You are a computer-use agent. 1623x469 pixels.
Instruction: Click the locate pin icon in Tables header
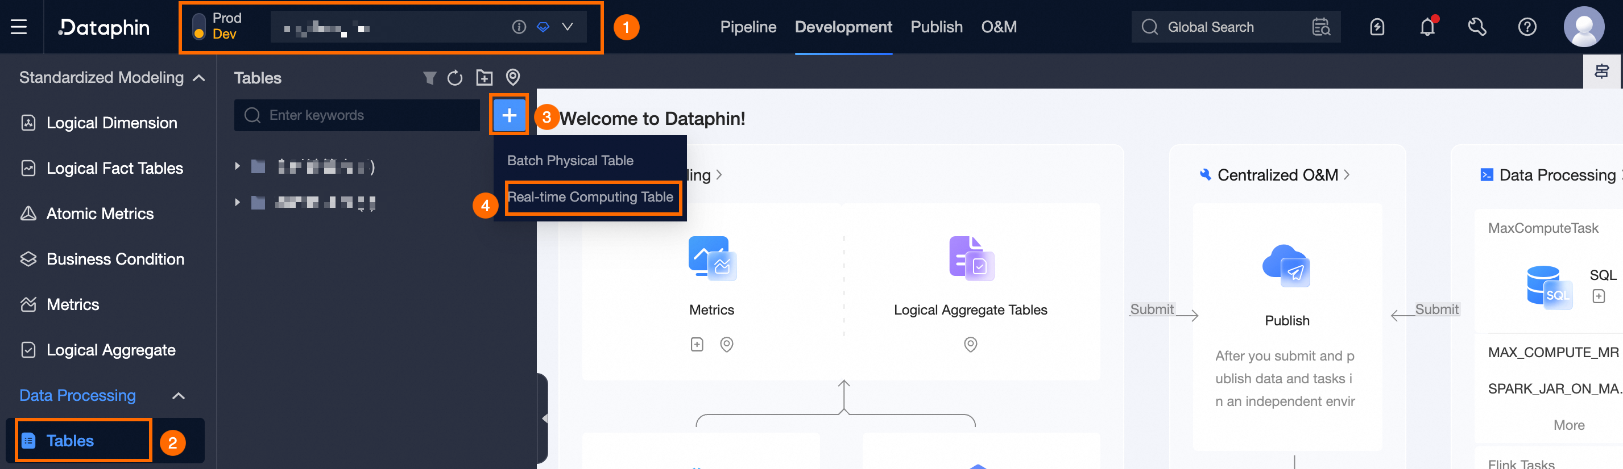513,77
